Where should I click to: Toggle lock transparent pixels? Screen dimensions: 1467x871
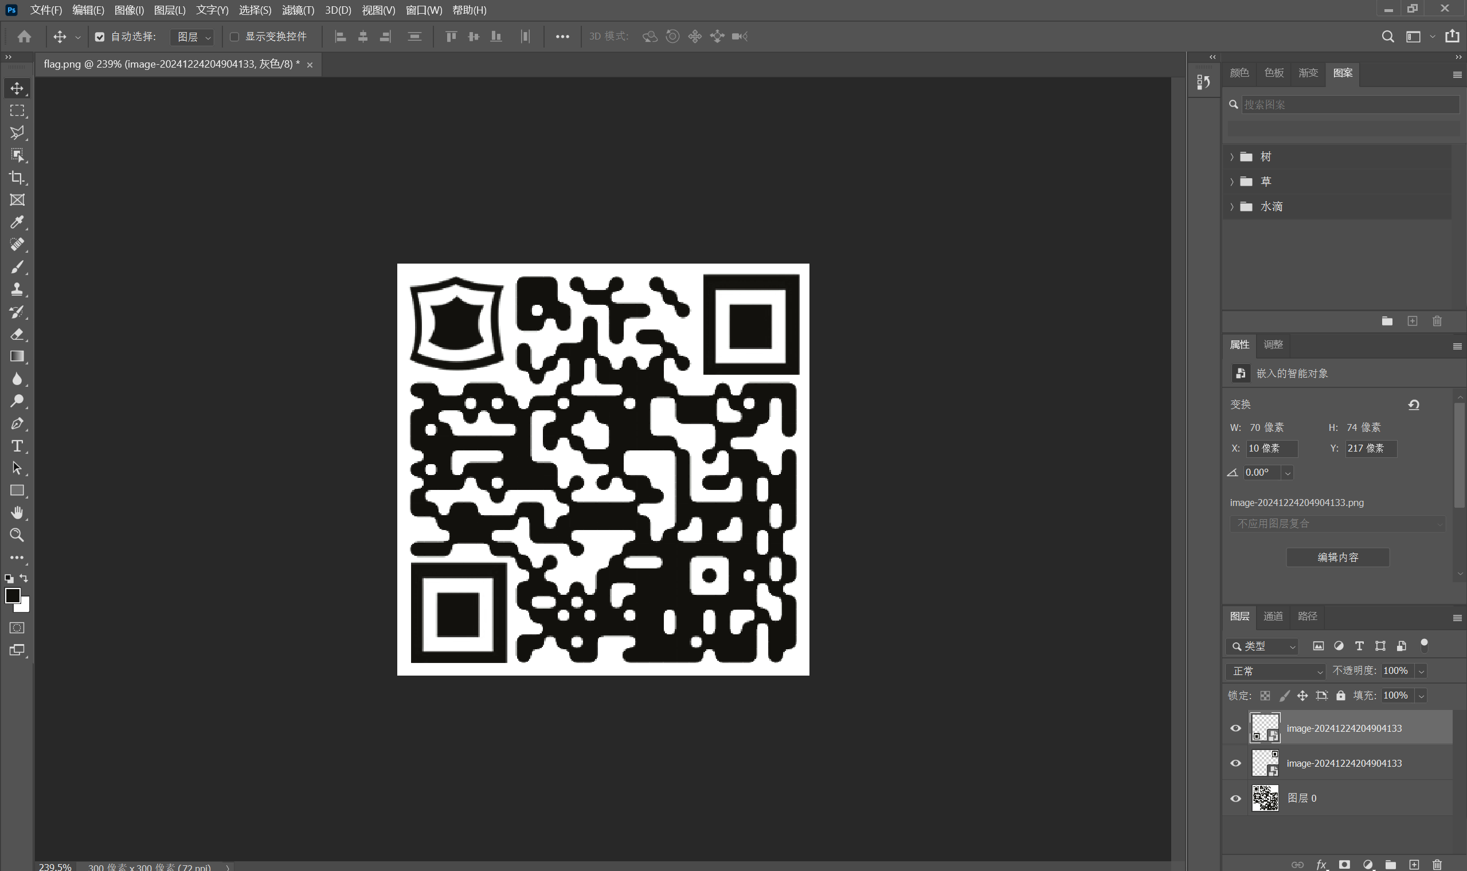[x=1265, y=696]
